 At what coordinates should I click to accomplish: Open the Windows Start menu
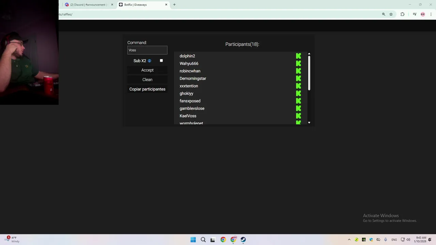(x=193, y=240)
